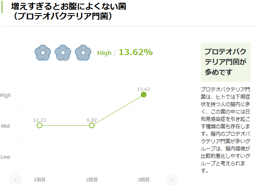
Task: Click the third flower rating icon
Action: point(83,53)
